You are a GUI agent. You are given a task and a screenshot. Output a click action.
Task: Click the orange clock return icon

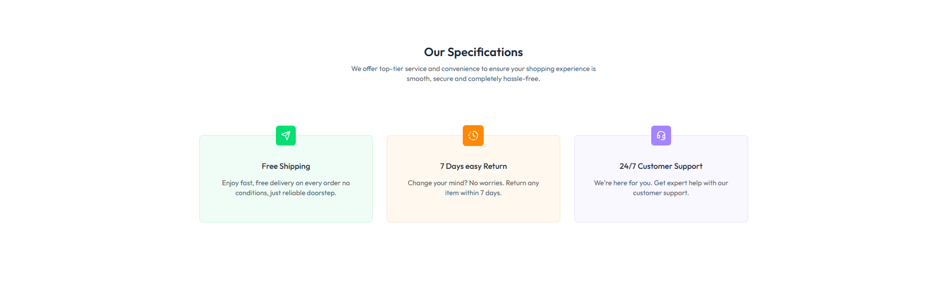tap(473, 136)
